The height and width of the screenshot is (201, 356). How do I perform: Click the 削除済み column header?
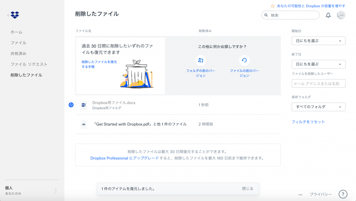205,31
